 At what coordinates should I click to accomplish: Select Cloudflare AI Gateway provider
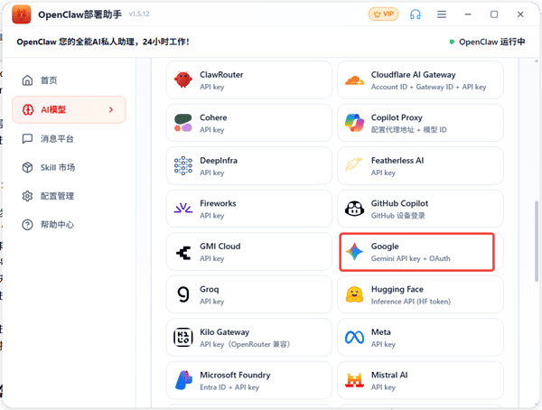tap(420, 80)
